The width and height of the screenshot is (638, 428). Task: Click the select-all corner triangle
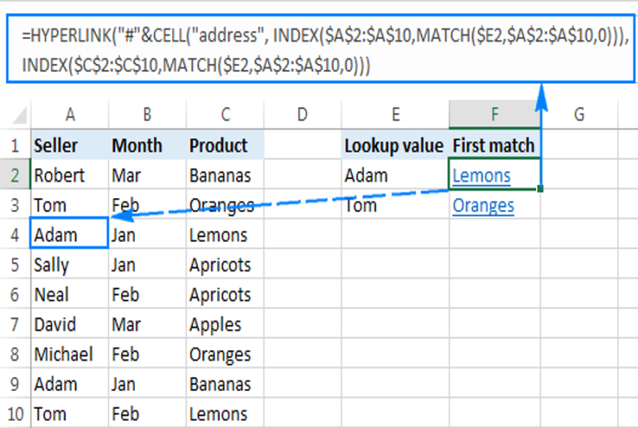tap(20, 115)
